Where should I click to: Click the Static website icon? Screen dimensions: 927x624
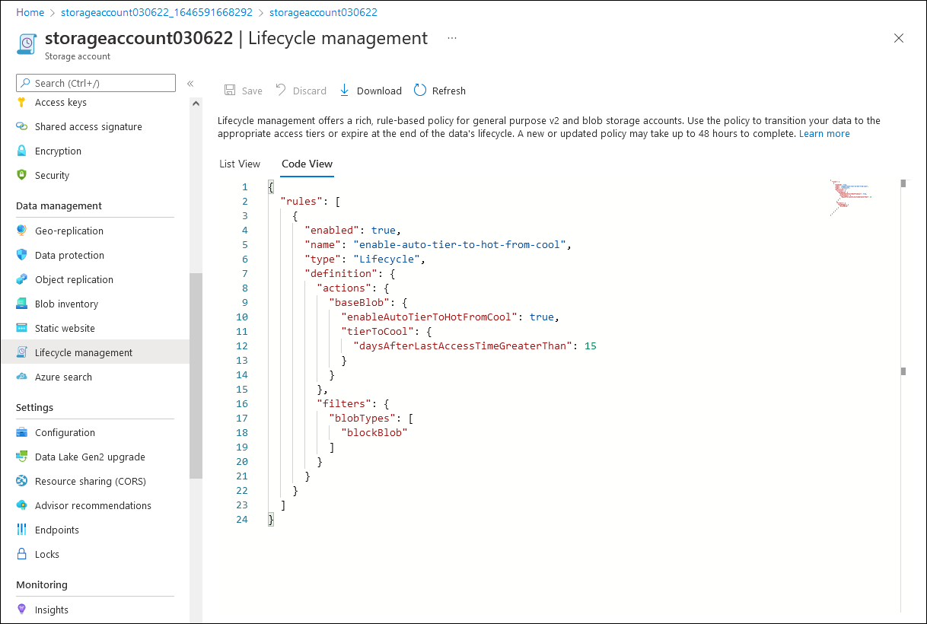[21, 329]
